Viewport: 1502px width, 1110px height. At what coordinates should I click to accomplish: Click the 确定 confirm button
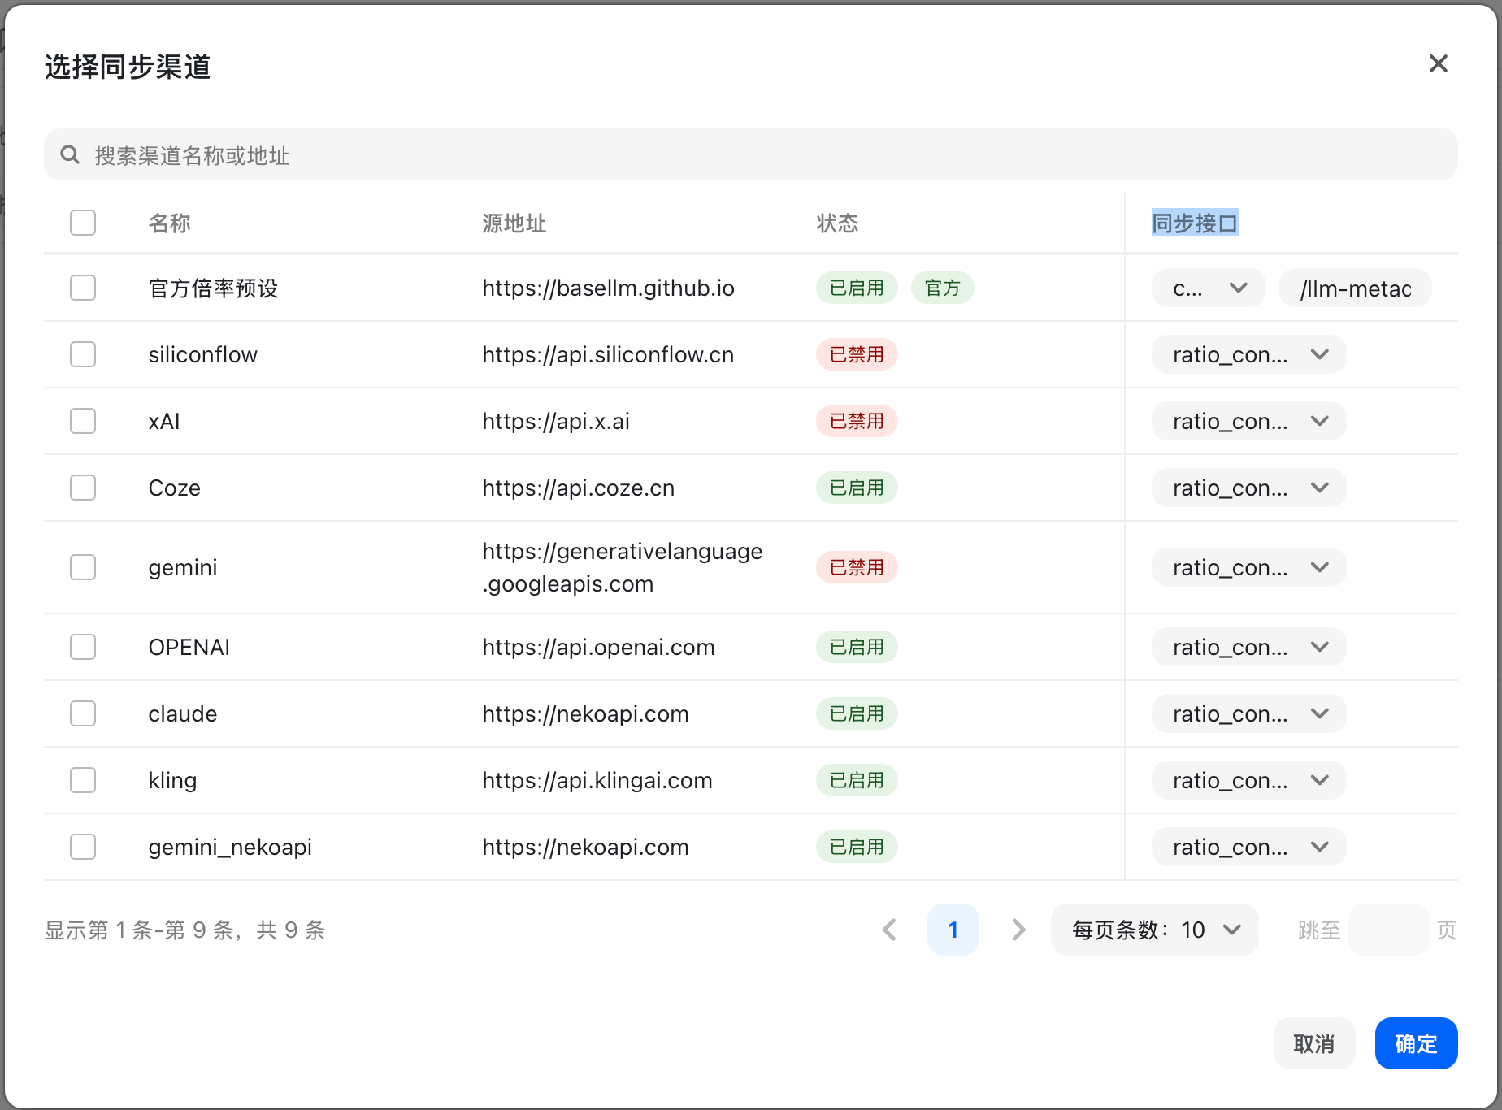coord(1415,1043)
